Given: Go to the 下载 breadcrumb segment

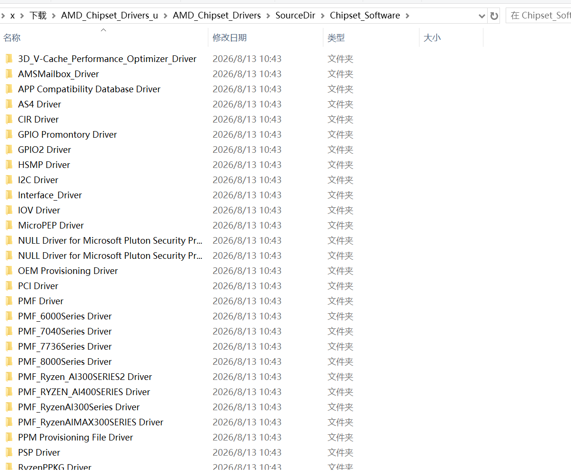Looking at the screenshot, I should coord(38,16).
